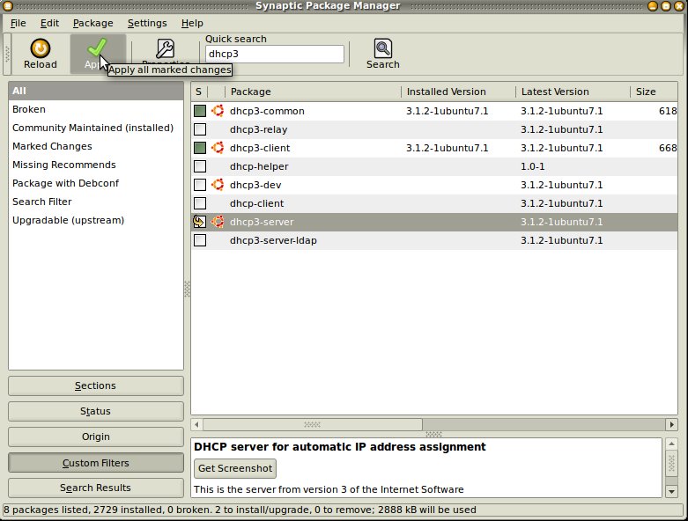This screenshot has width=688, height=521.
Task: Sort by the S status column header
Action: click(200, 92)
